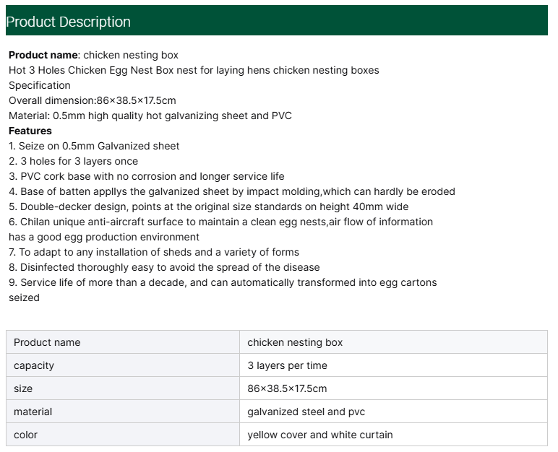
Task: Click feature 8 about disinfecting thoroughly
Action: coord(164,267)
